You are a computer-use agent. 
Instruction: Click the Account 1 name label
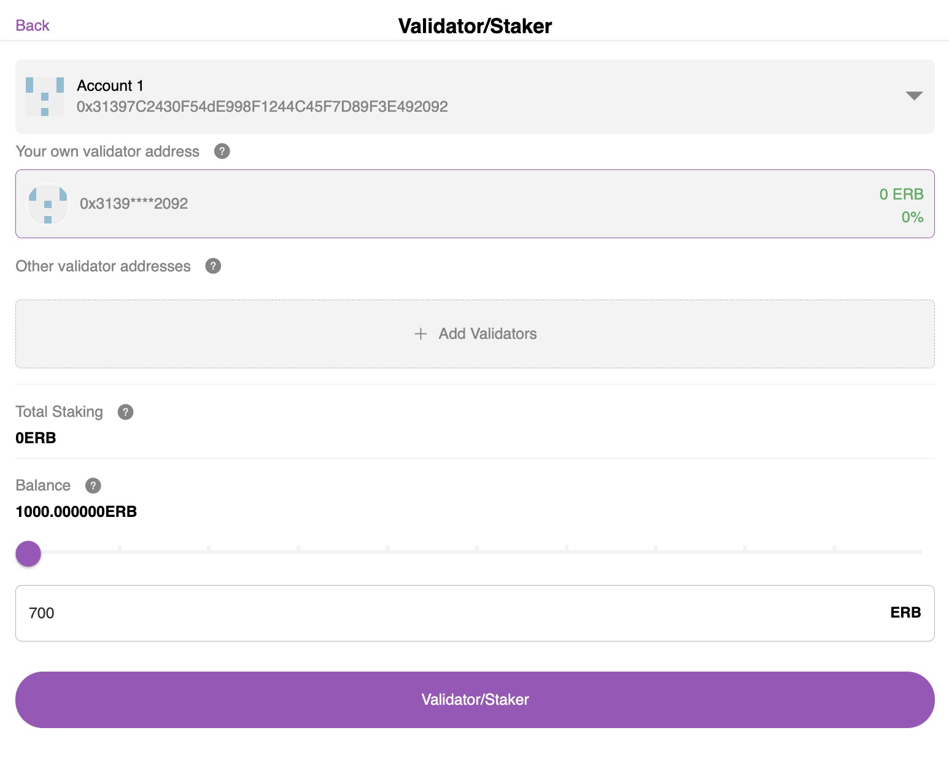point(110,85)
